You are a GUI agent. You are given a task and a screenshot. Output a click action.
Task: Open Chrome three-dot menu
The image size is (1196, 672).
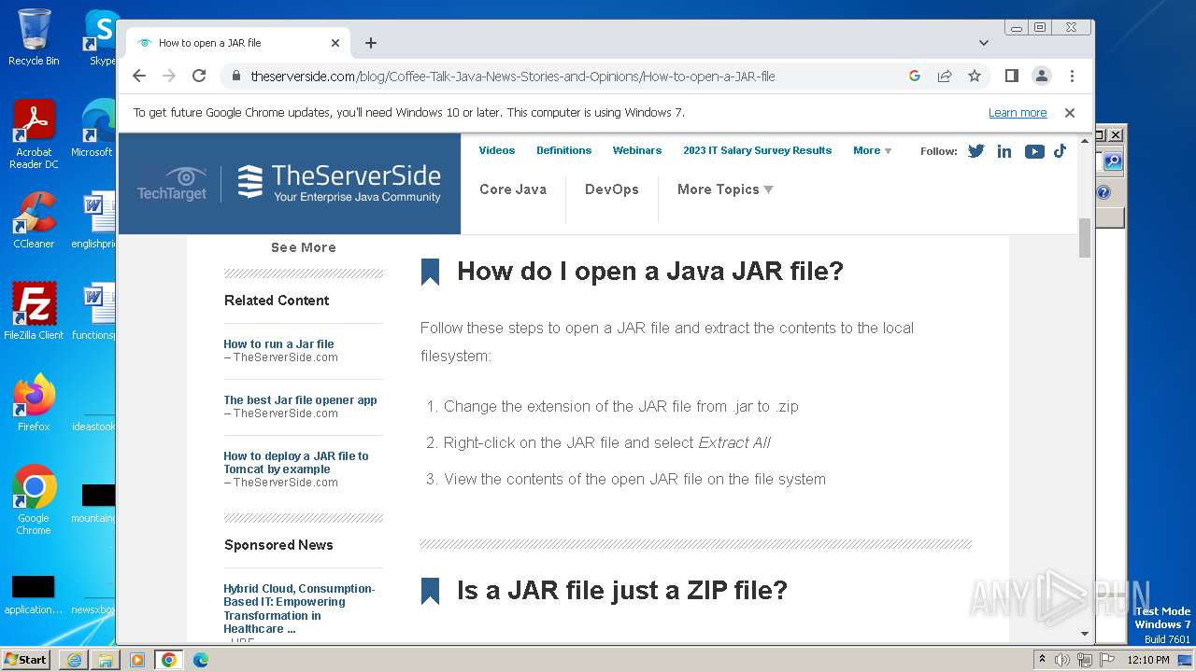coord(1072,77)
